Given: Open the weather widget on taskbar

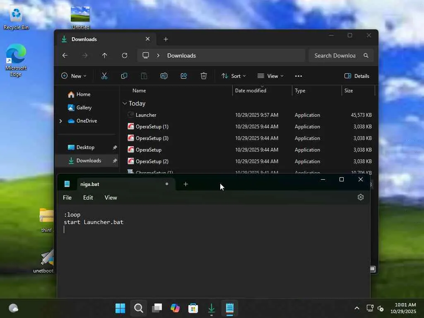Looking at the screenshot, I should [14, 308].
